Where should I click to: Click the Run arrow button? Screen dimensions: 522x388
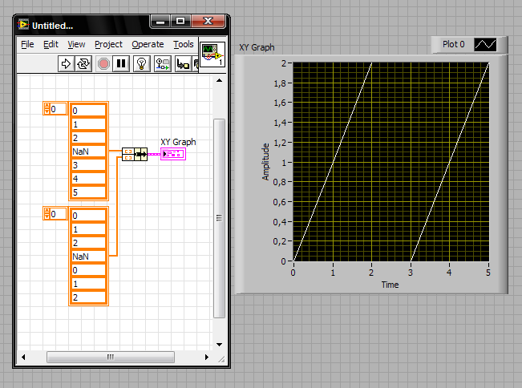click(x=66, y=63)
